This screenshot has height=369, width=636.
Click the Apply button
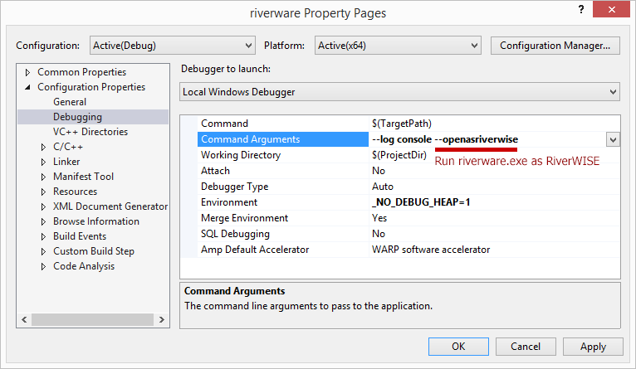point(593,347)
